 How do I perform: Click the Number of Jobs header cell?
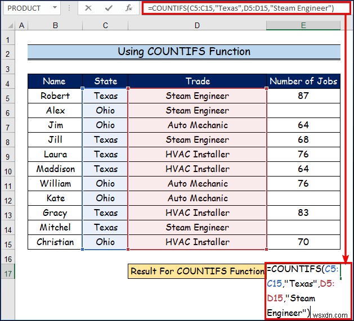[303, 81]
